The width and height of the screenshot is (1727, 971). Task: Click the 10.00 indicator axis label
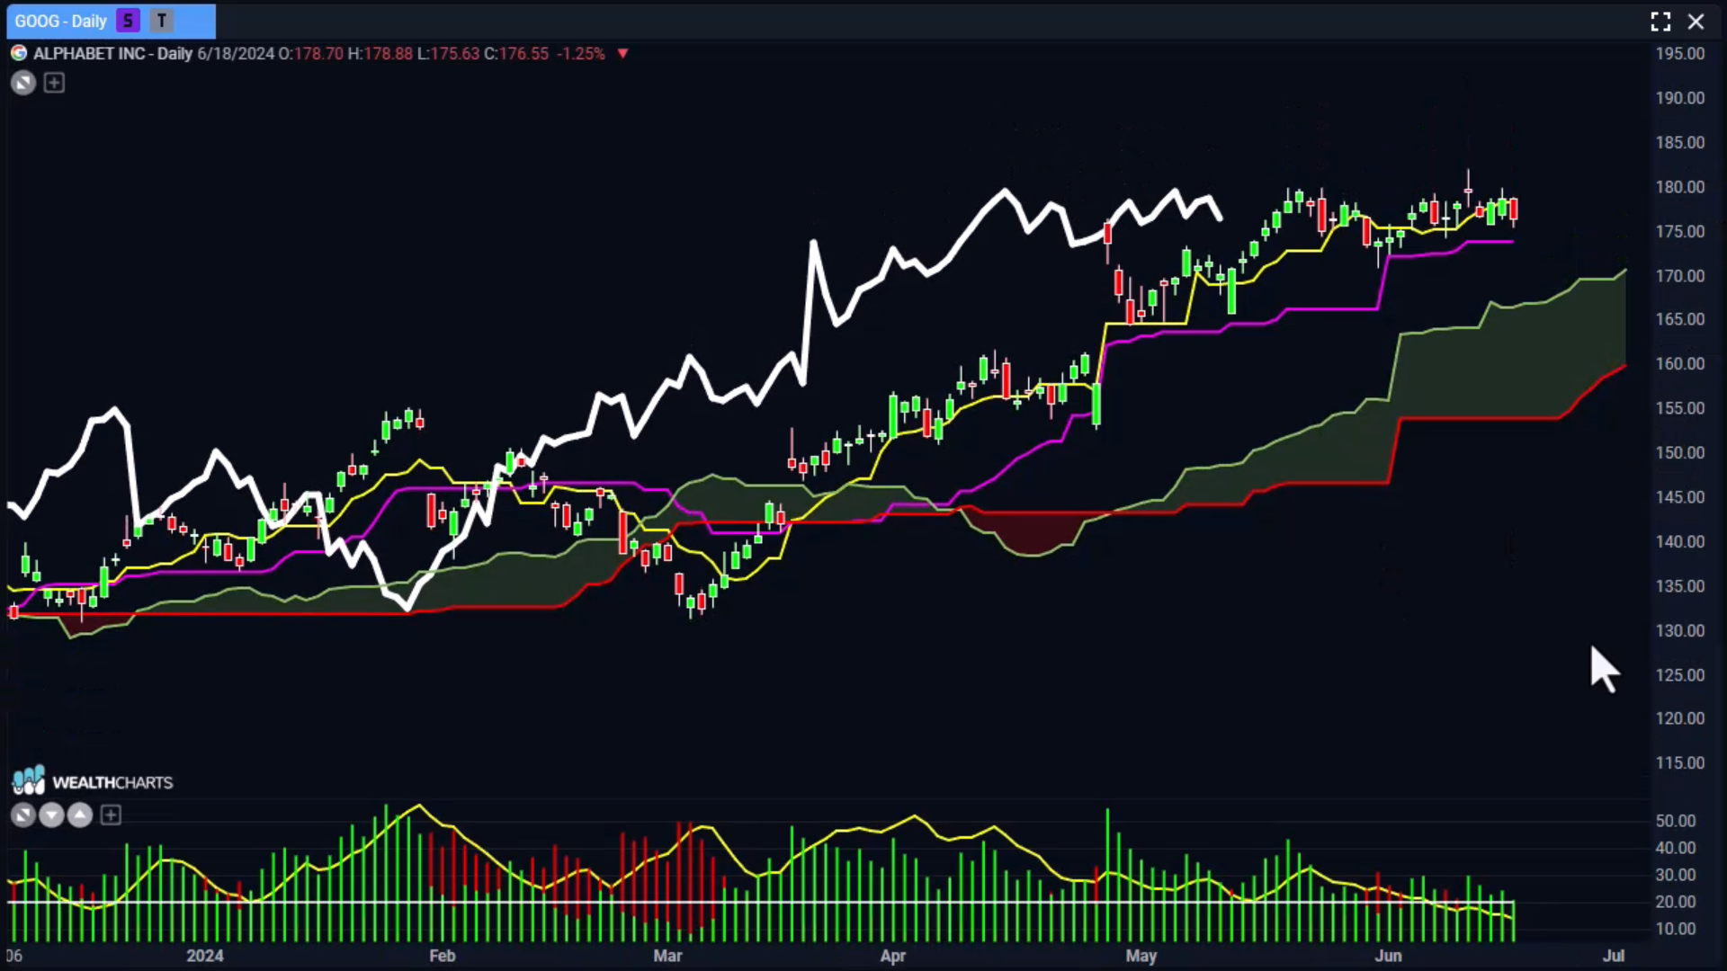coord(1676,929)
